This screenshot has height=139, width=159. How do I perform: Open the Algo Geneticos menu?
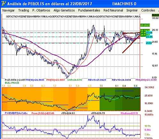(64, 11)
